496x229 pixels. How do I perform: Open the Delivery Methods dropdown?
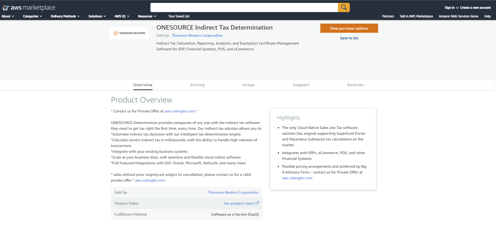(65, 16)
